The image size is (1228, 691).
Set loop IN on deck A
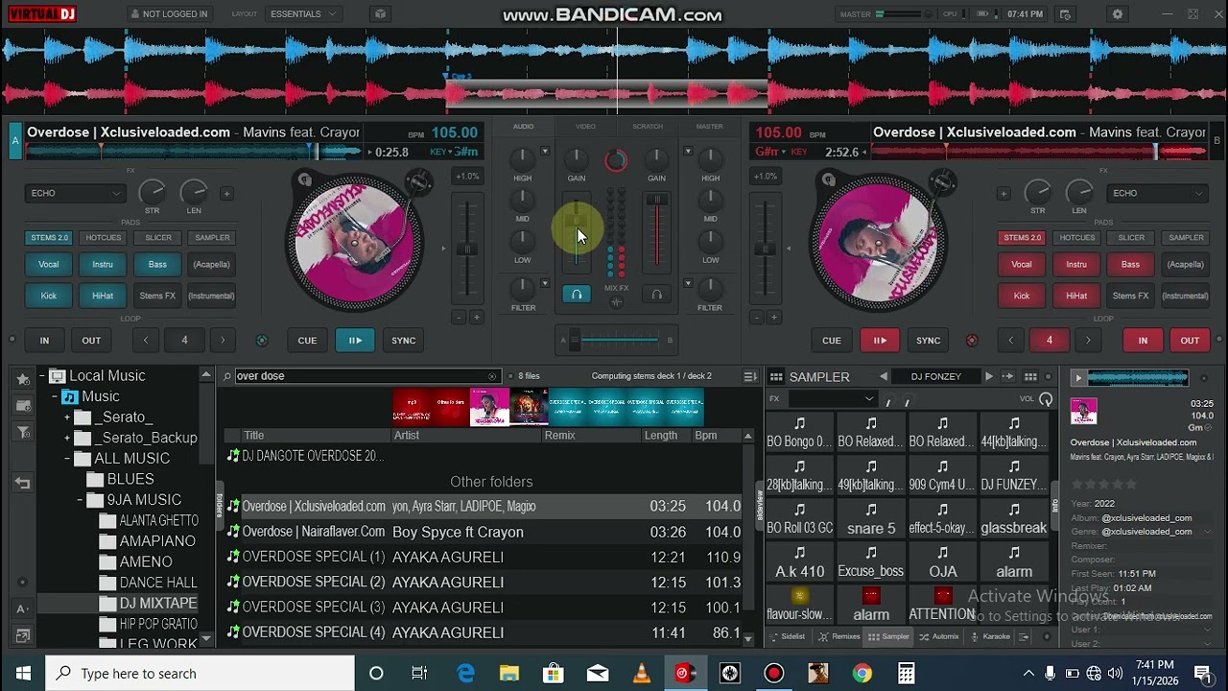tap(44, 341)
